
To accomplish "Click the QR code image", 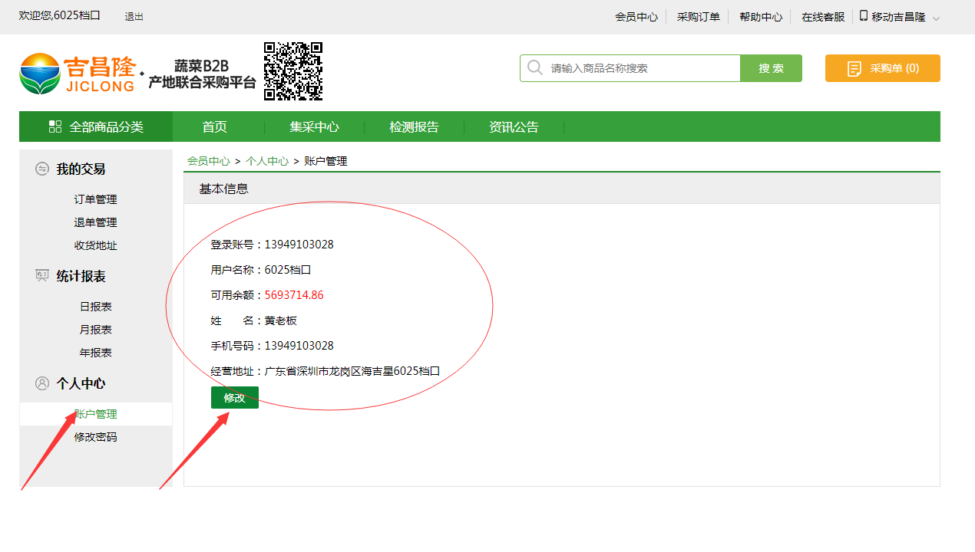I will [x=293, y=71].
